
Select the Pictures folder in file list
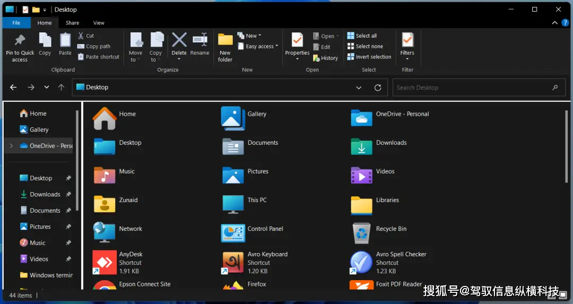pyautogui.click(x=245, y=175)
